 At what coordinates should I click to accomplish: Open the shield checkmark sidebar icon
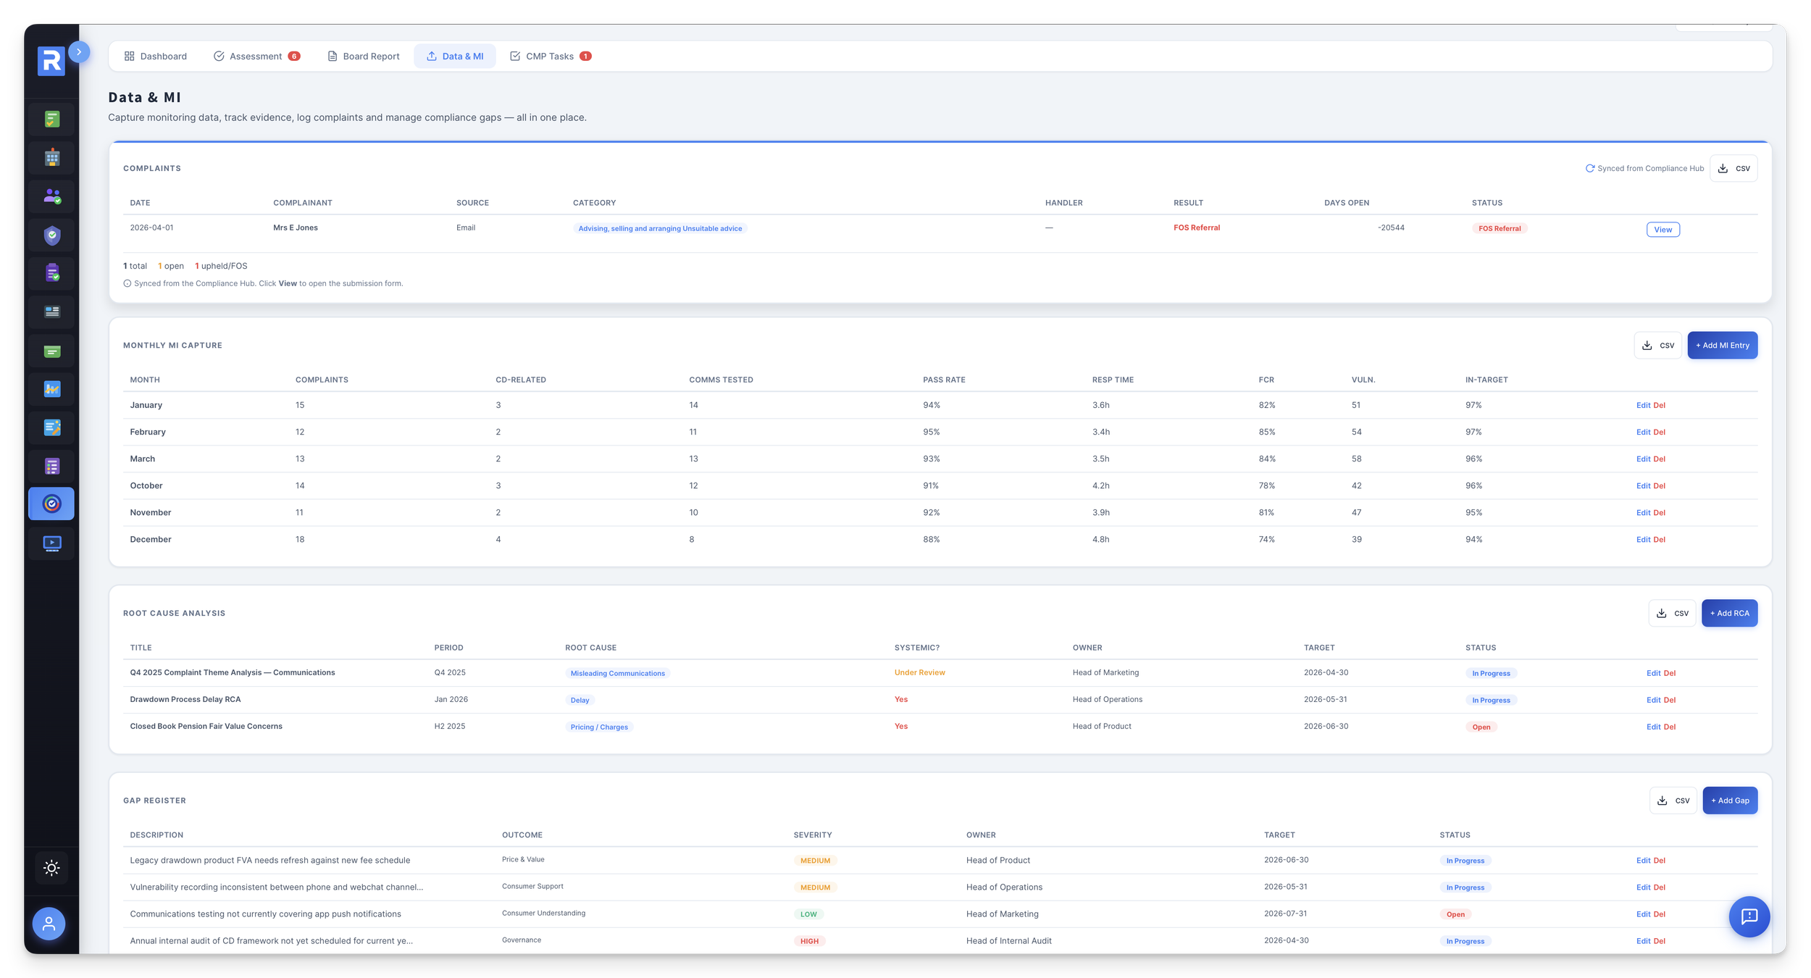tap(51, 235)
